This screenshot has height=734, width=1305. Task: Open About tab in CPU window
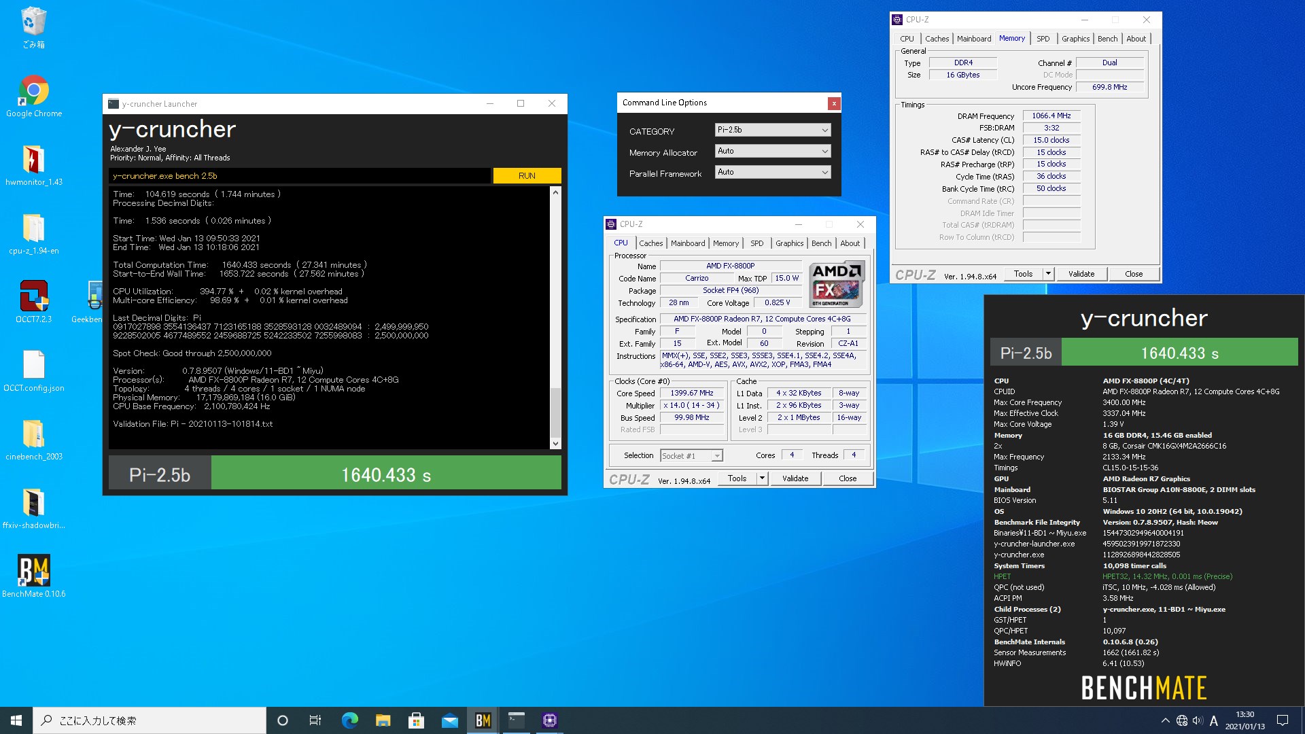pos(850,243)
